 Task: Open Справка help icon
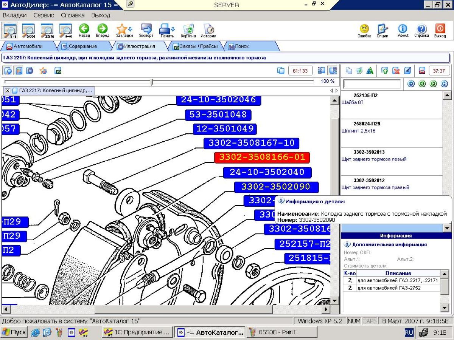(x=421, y=31)
